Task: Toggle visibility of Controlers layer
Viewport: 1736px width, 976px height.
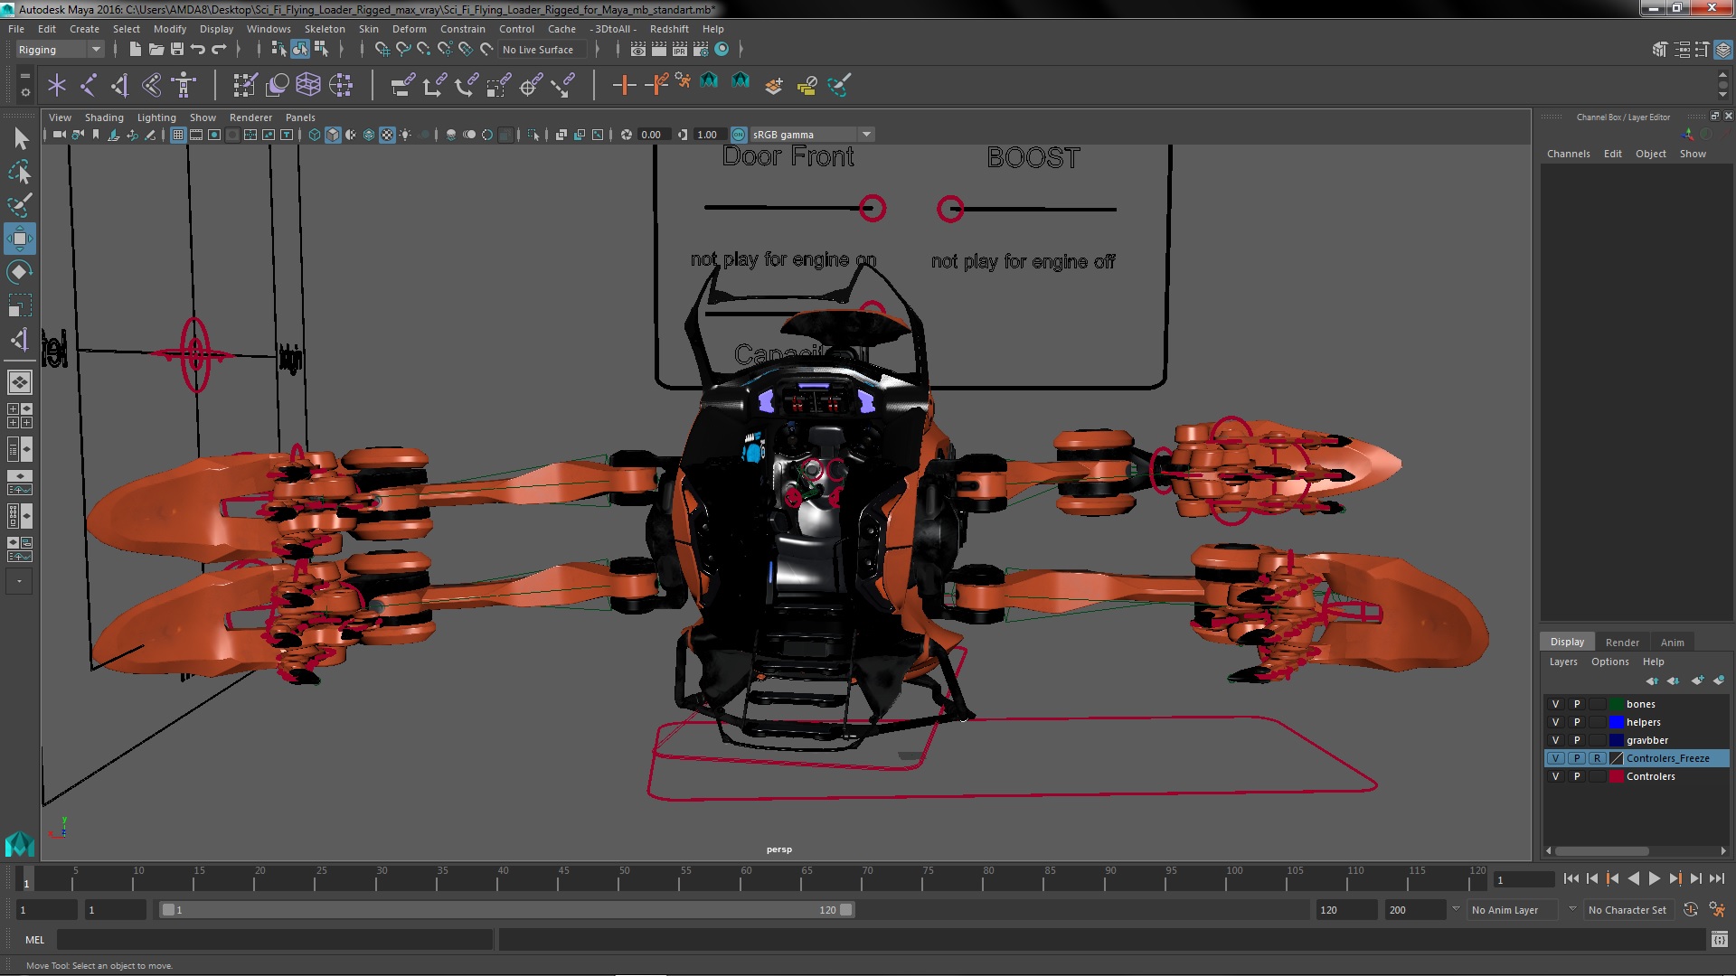Action: 1556,776
